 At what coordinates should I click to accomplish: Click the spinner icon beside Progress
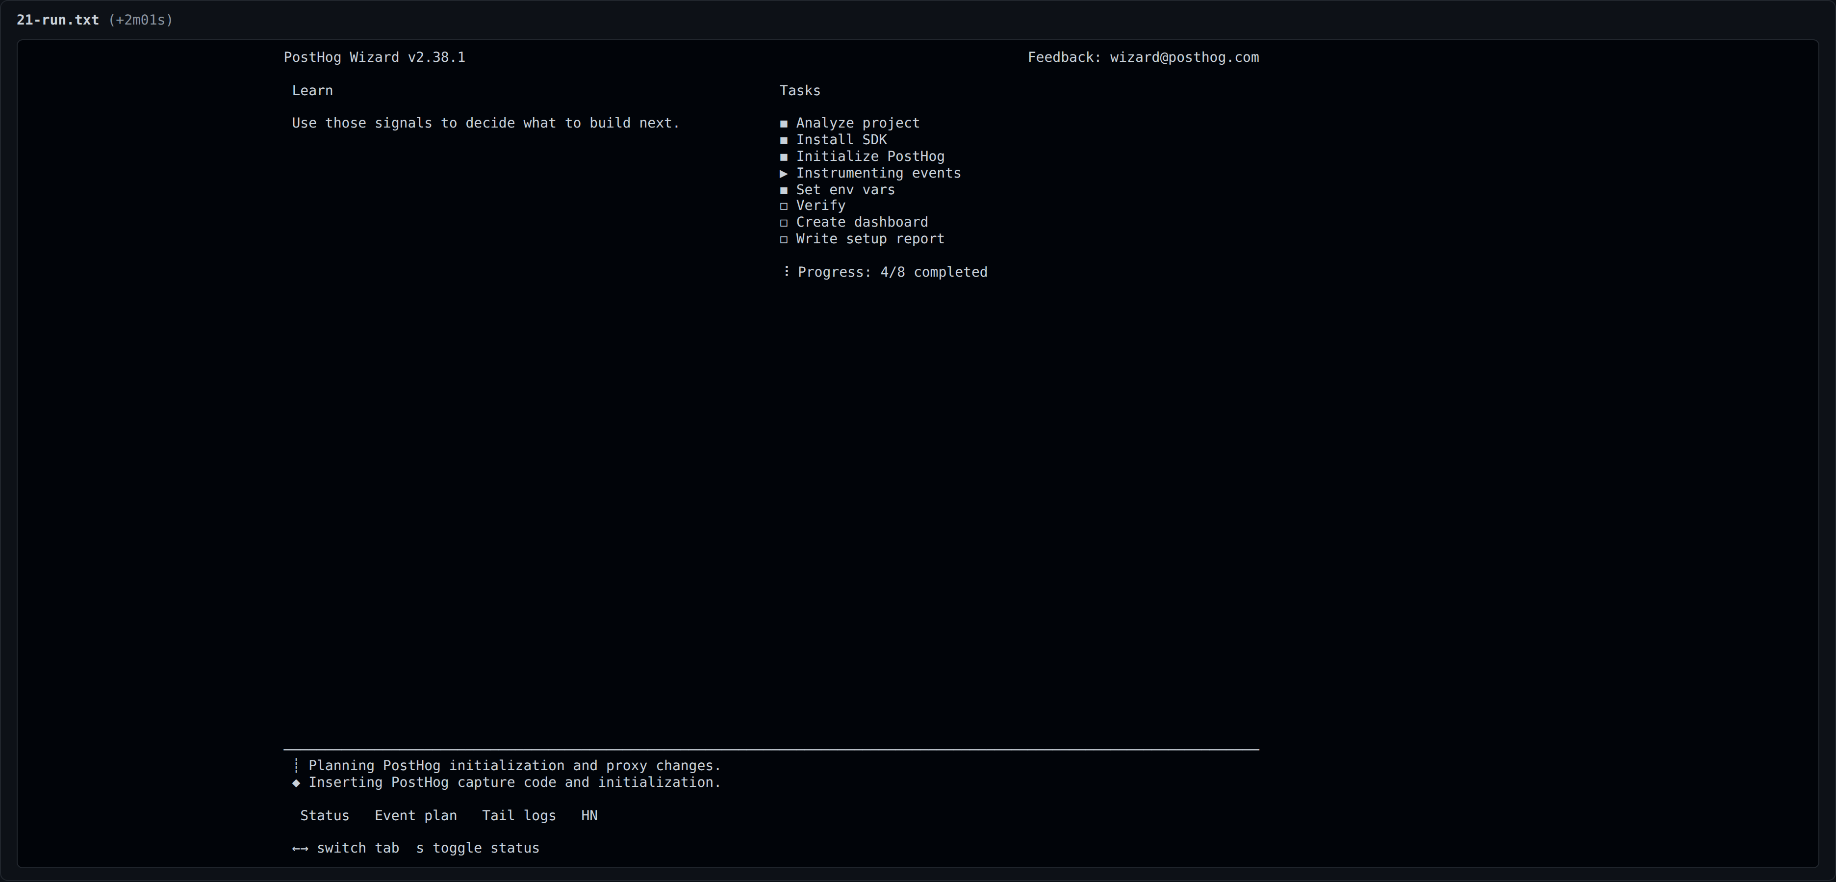786,271
